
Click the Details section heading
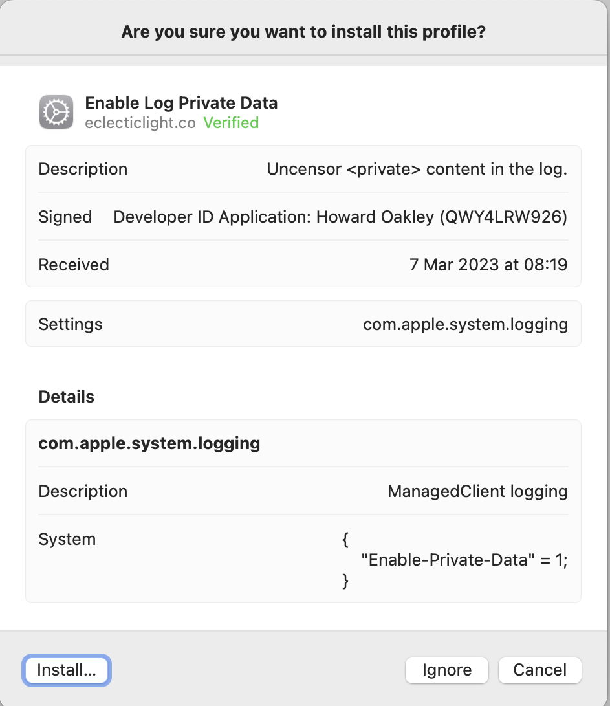pyautogui.click(x=67, y=397)
